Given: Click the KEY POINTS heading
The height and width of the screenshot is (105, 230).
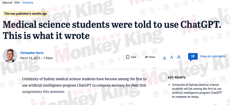Looking at the screenshot, I should point(177,78).
